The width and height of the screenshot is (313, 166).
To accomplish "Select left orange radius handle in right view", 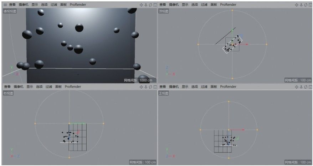I will point(35,123).
